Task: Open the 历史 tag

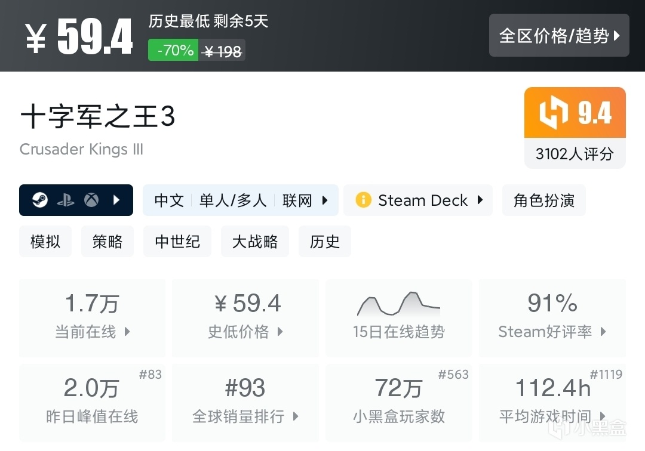Action: [x=325, y=242]
